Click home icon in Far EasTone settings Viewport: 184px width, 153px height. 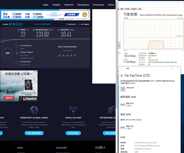pos(122,75)
